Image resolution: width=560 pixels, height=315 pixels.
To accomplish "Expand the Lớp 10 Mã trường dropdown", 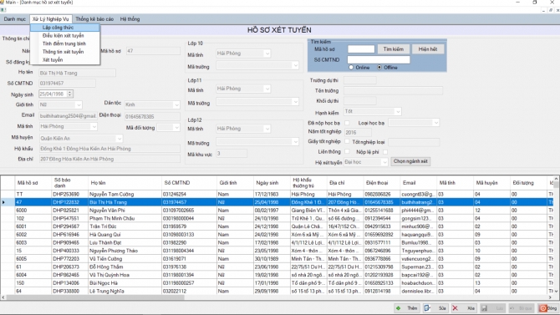I will tap(295, 65).
